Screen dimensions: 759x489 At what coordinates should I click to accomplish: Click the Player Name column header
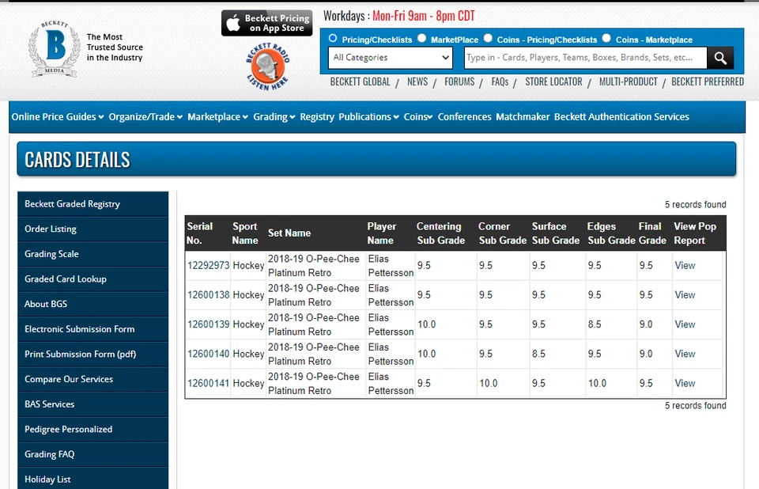(381, 233)
